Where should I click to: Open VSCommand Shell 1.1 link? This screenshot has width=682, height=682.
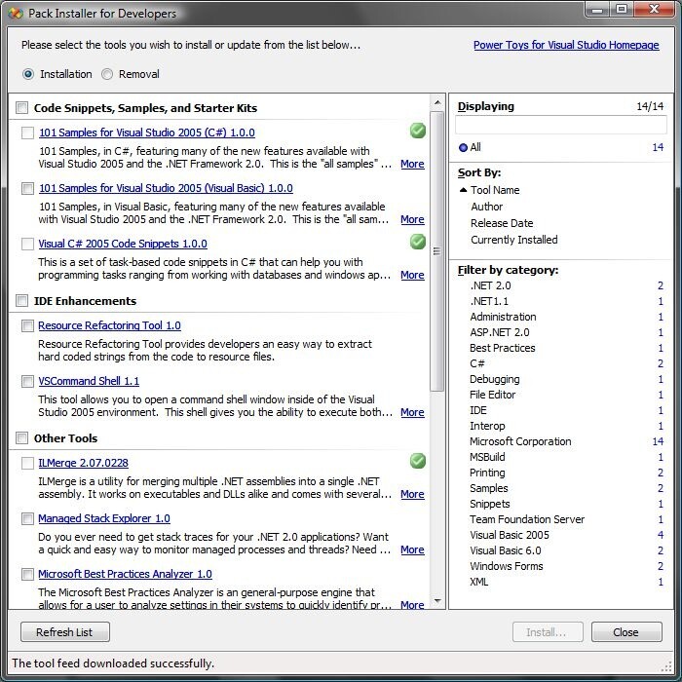coord(89,381)
